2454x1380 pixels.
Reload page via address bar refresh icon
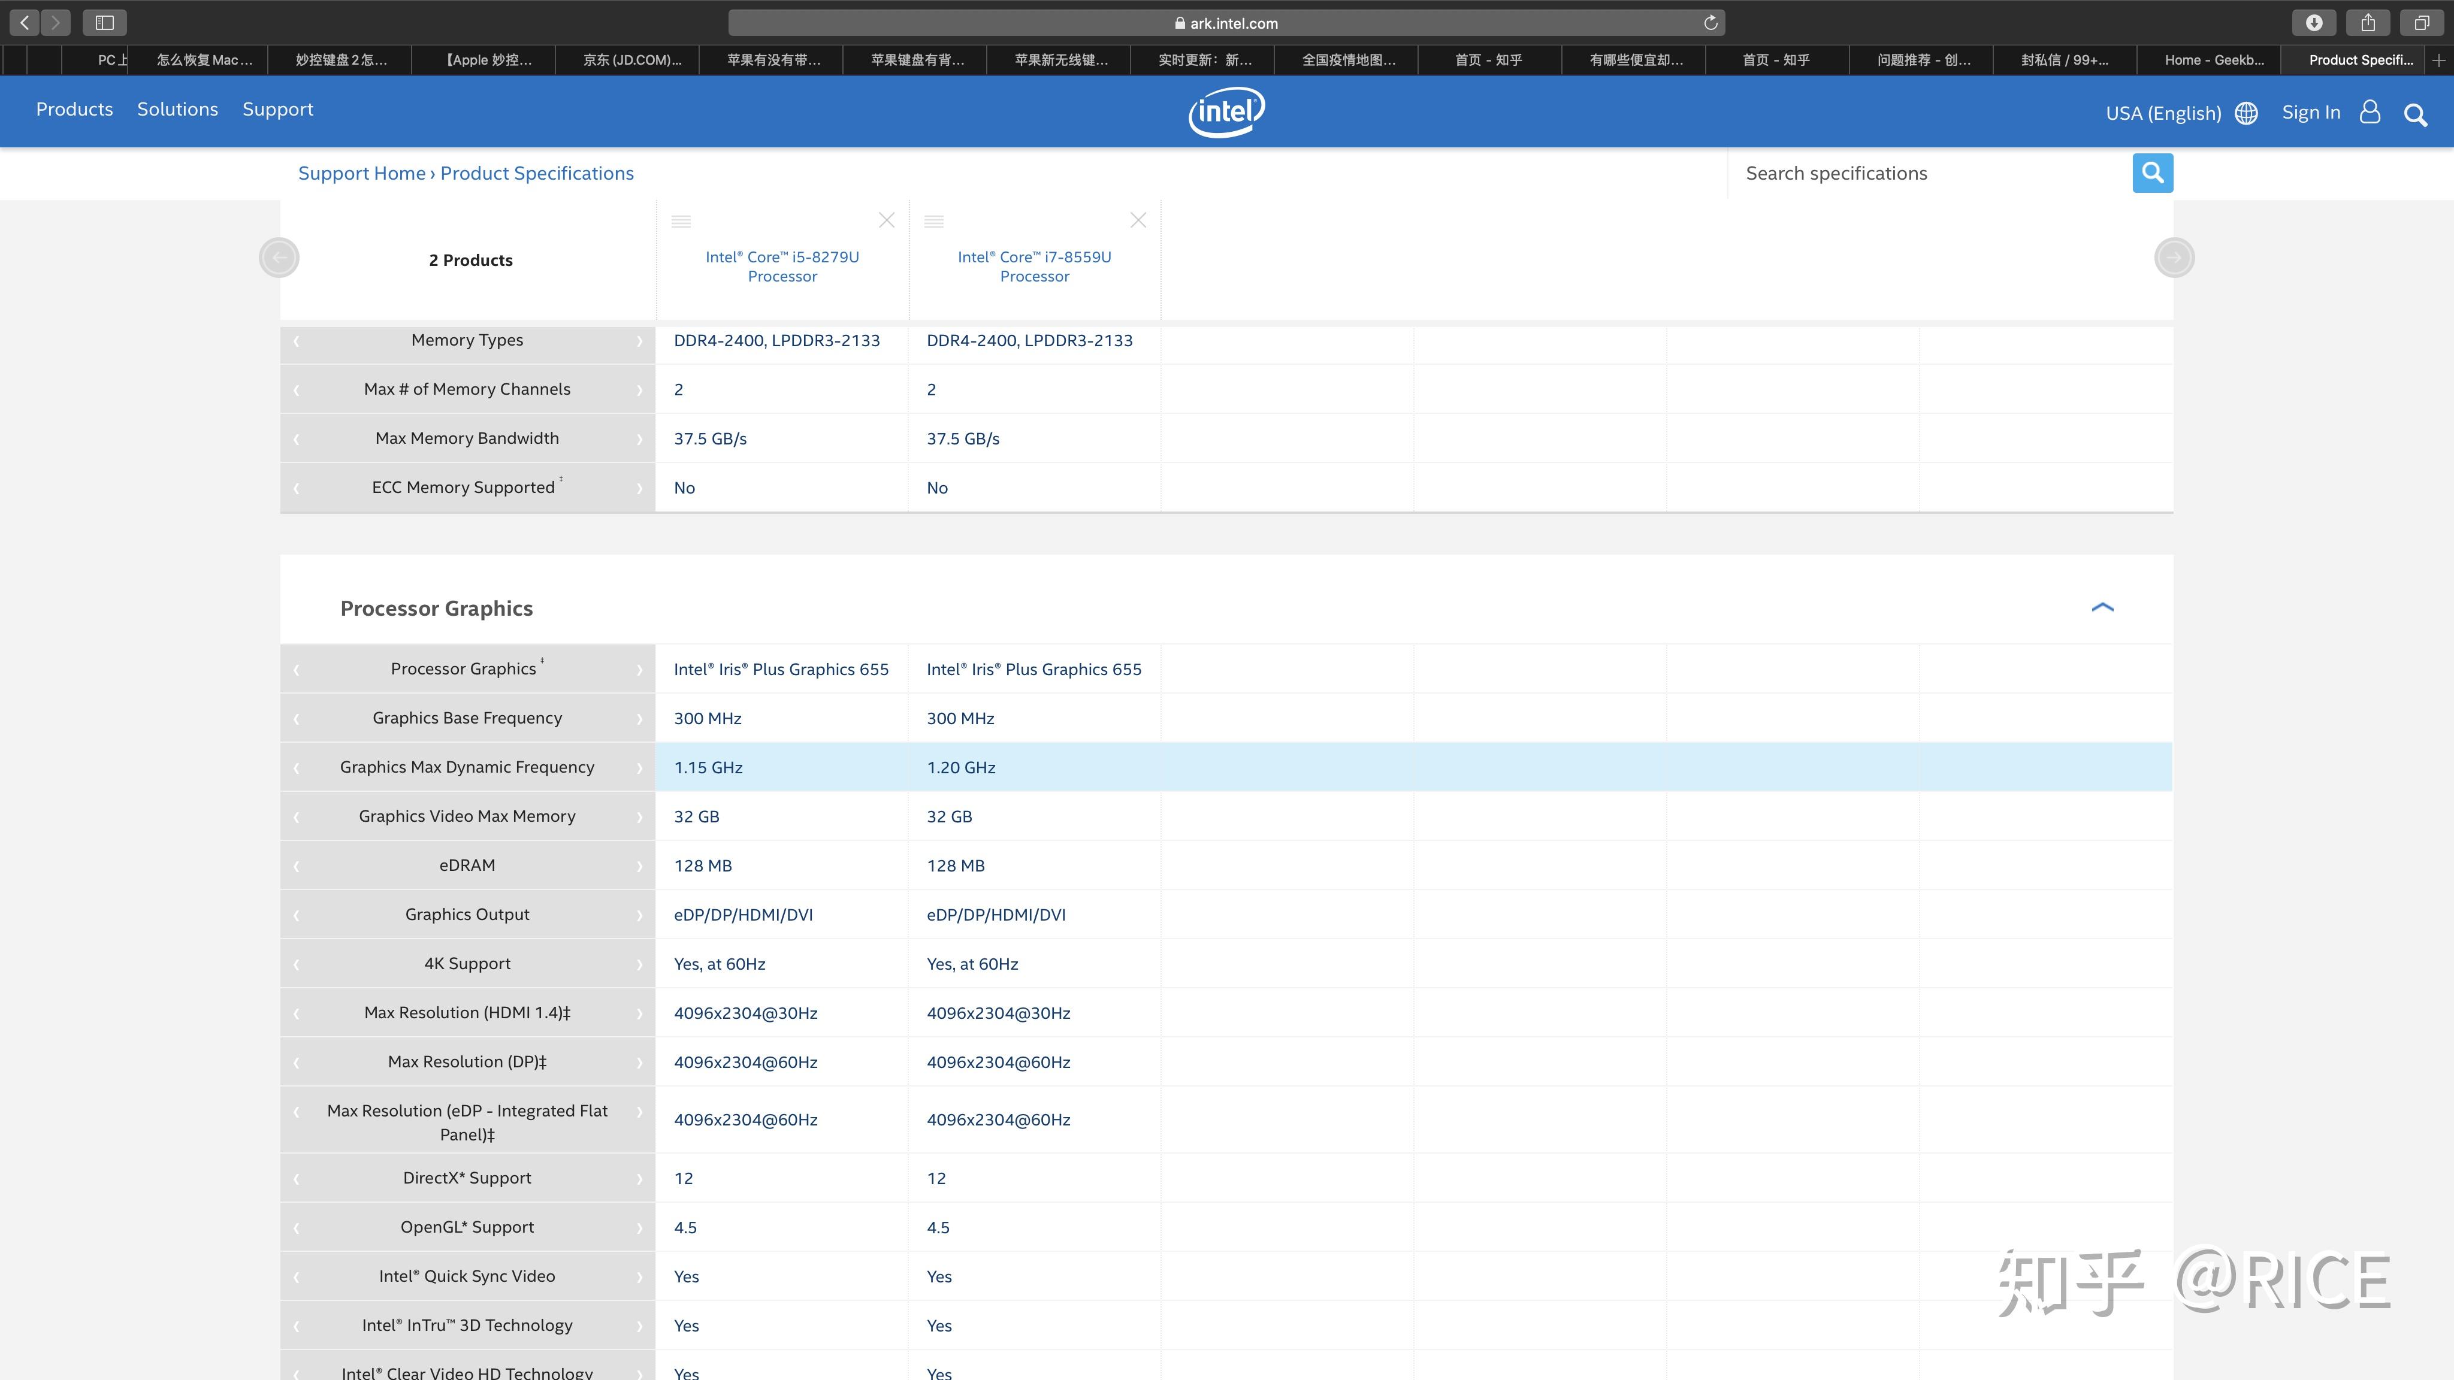(1710, 23)
